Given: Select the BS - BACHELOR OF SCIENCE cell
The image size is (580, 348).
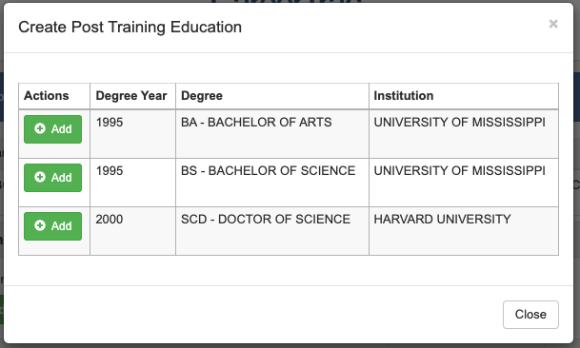Looking at the screenshot, I should (x=272, y=183).
